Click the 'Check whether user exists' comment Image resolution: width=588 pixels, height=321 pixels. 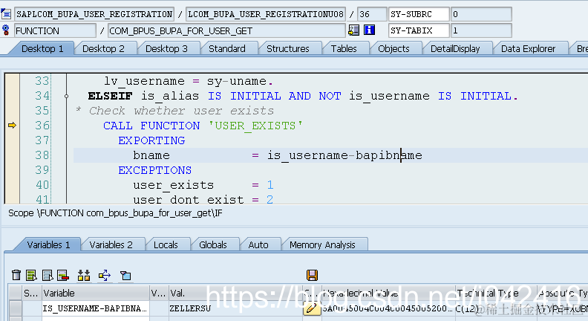[181, 111]
